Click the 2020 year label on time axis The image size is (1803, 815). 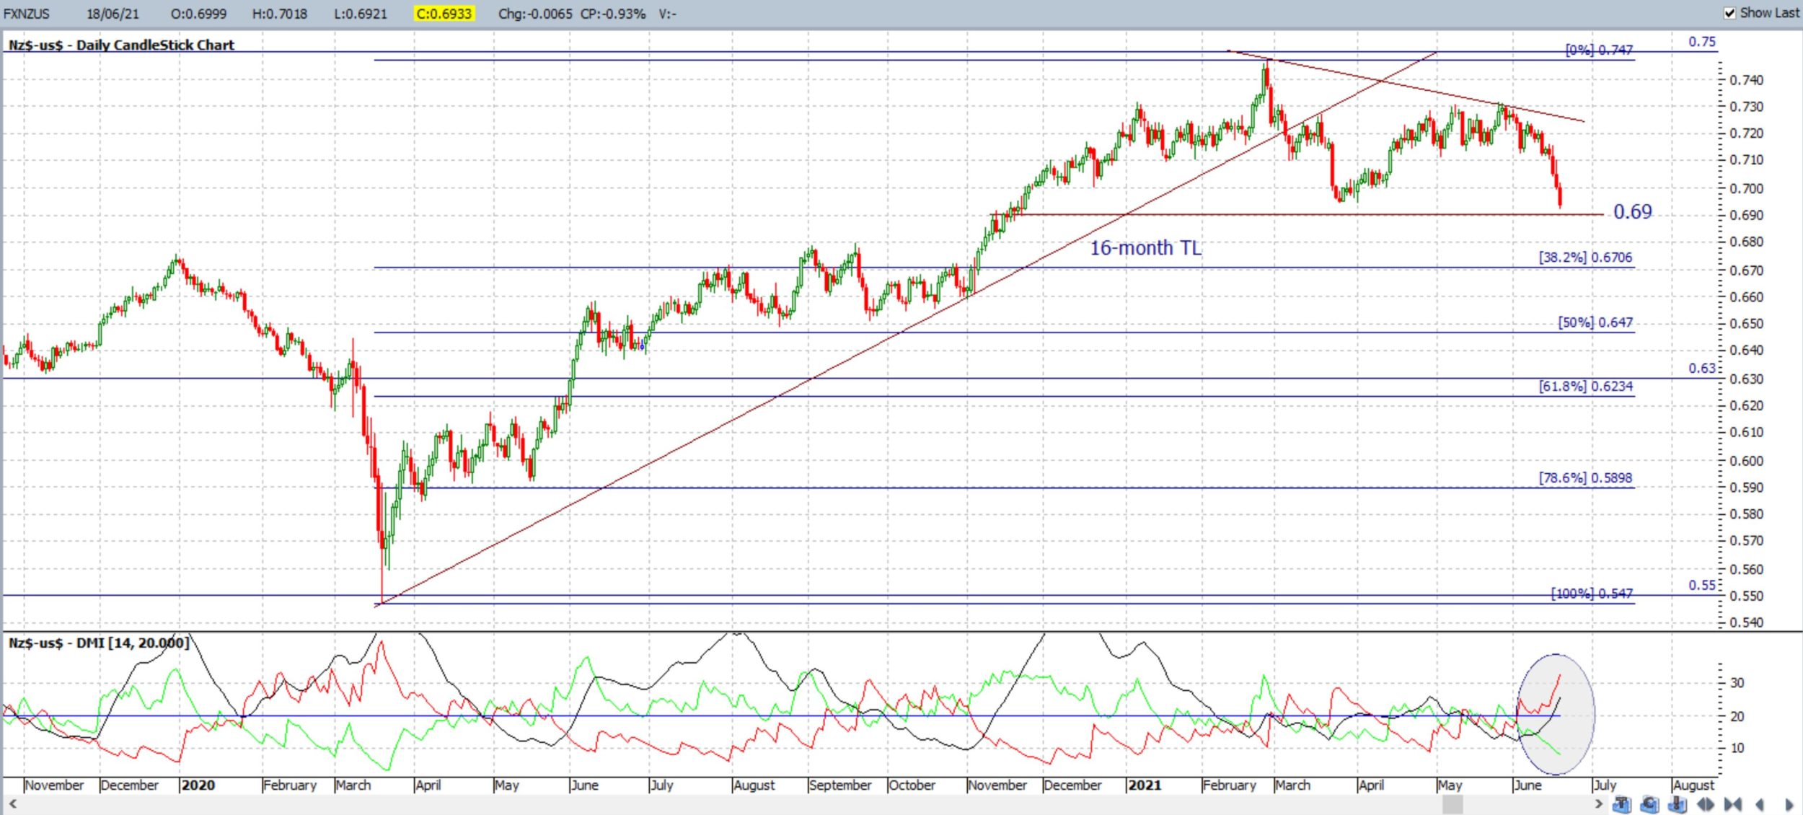[198, 785]
